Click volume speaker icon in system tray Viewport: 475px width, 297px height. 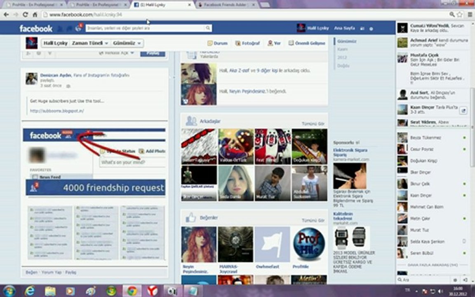tap(440, 291)
